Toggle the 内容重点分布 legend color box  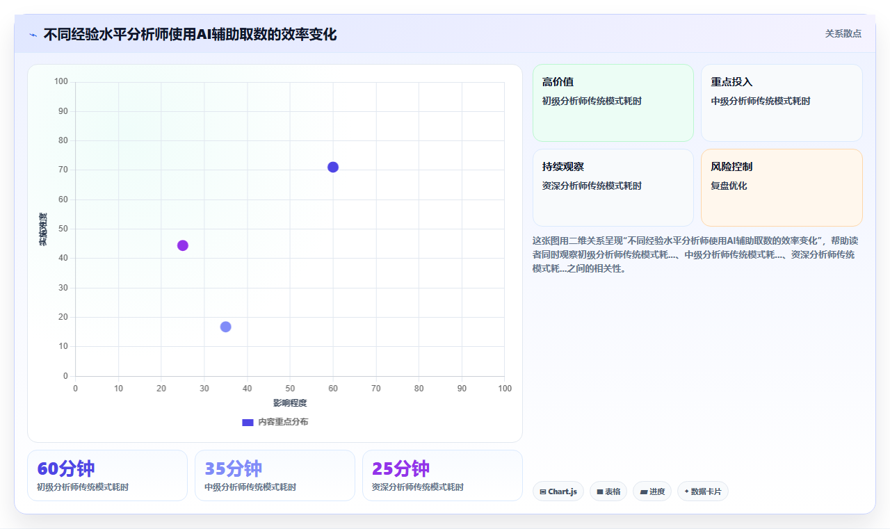[x=248, y=422]
